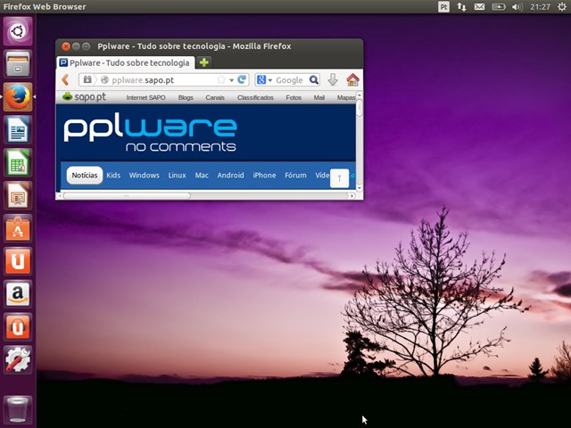Screen dimensions: 571x428
Task: Reload the page in Firefox
Action: pyautogui.click(x=242, y=79)
